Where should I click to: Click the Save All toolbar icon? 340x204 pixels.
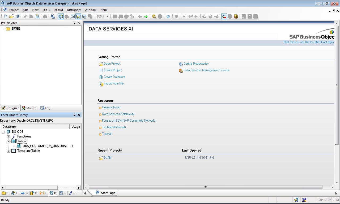coord(18,16)
